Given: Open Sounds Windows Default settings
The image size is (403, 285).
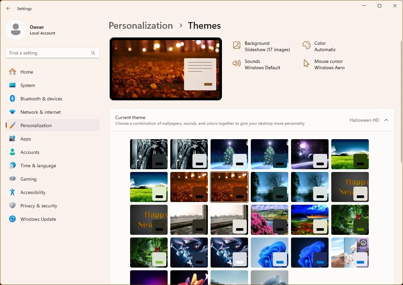Looking at the screenshot, I should pos(256,65).
